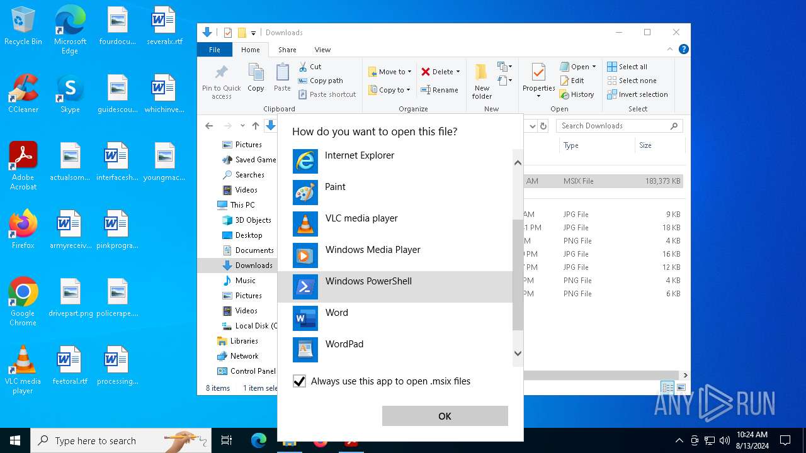Viewport: 806px width, 453px height.
Task: Pick Paint from the app list
Action: 395,193
